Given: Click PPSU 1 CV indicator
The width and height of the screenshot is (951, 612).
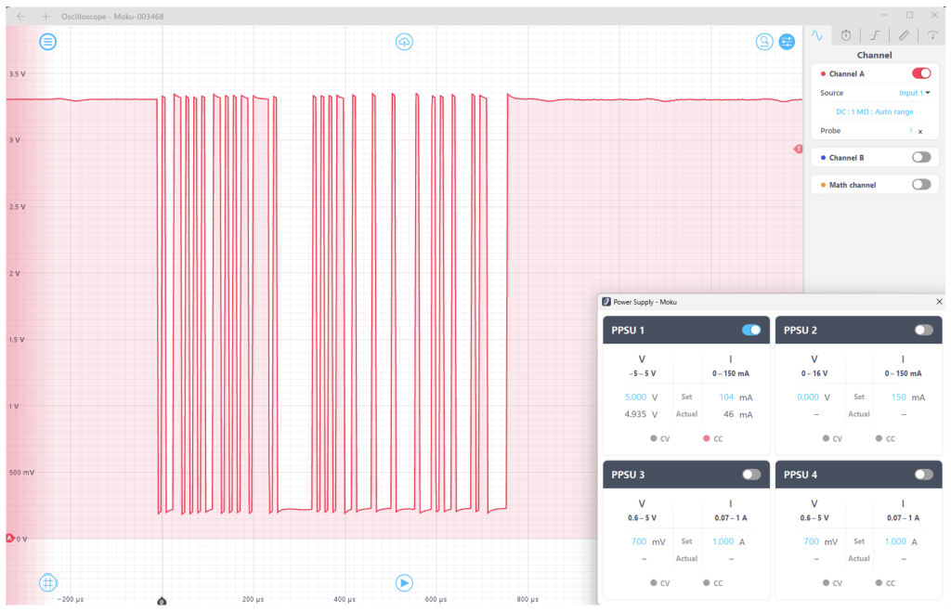Looking at the screenshot, I should click(660, 438).
